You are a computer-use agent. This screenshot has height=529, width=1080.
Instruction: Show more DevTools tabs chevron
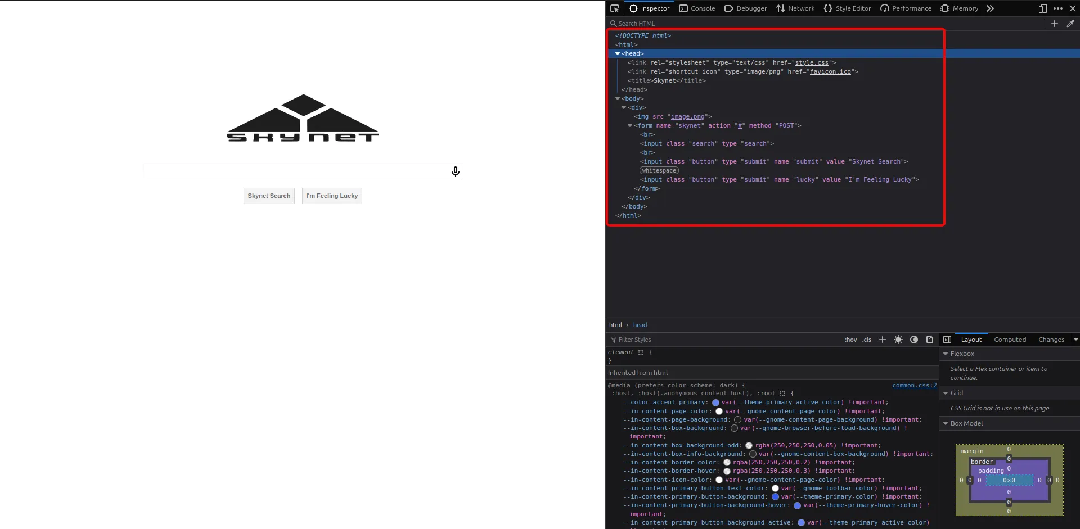(991, 8)
